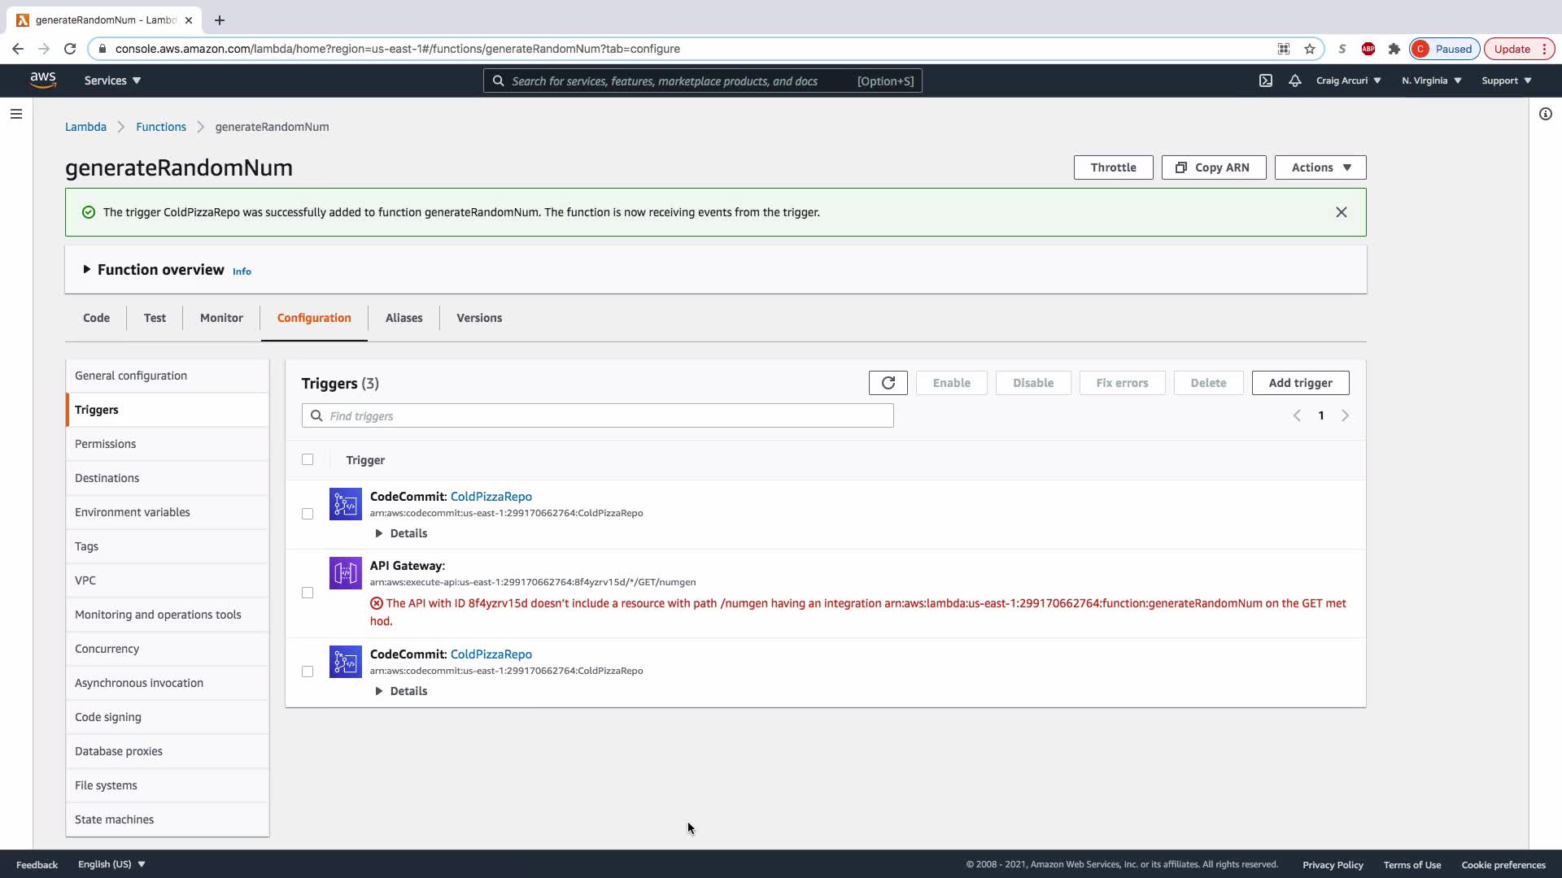Open the hamburger side navigation menu
The height and width of the screenshot is (878, 1562).
click(16, 114)
